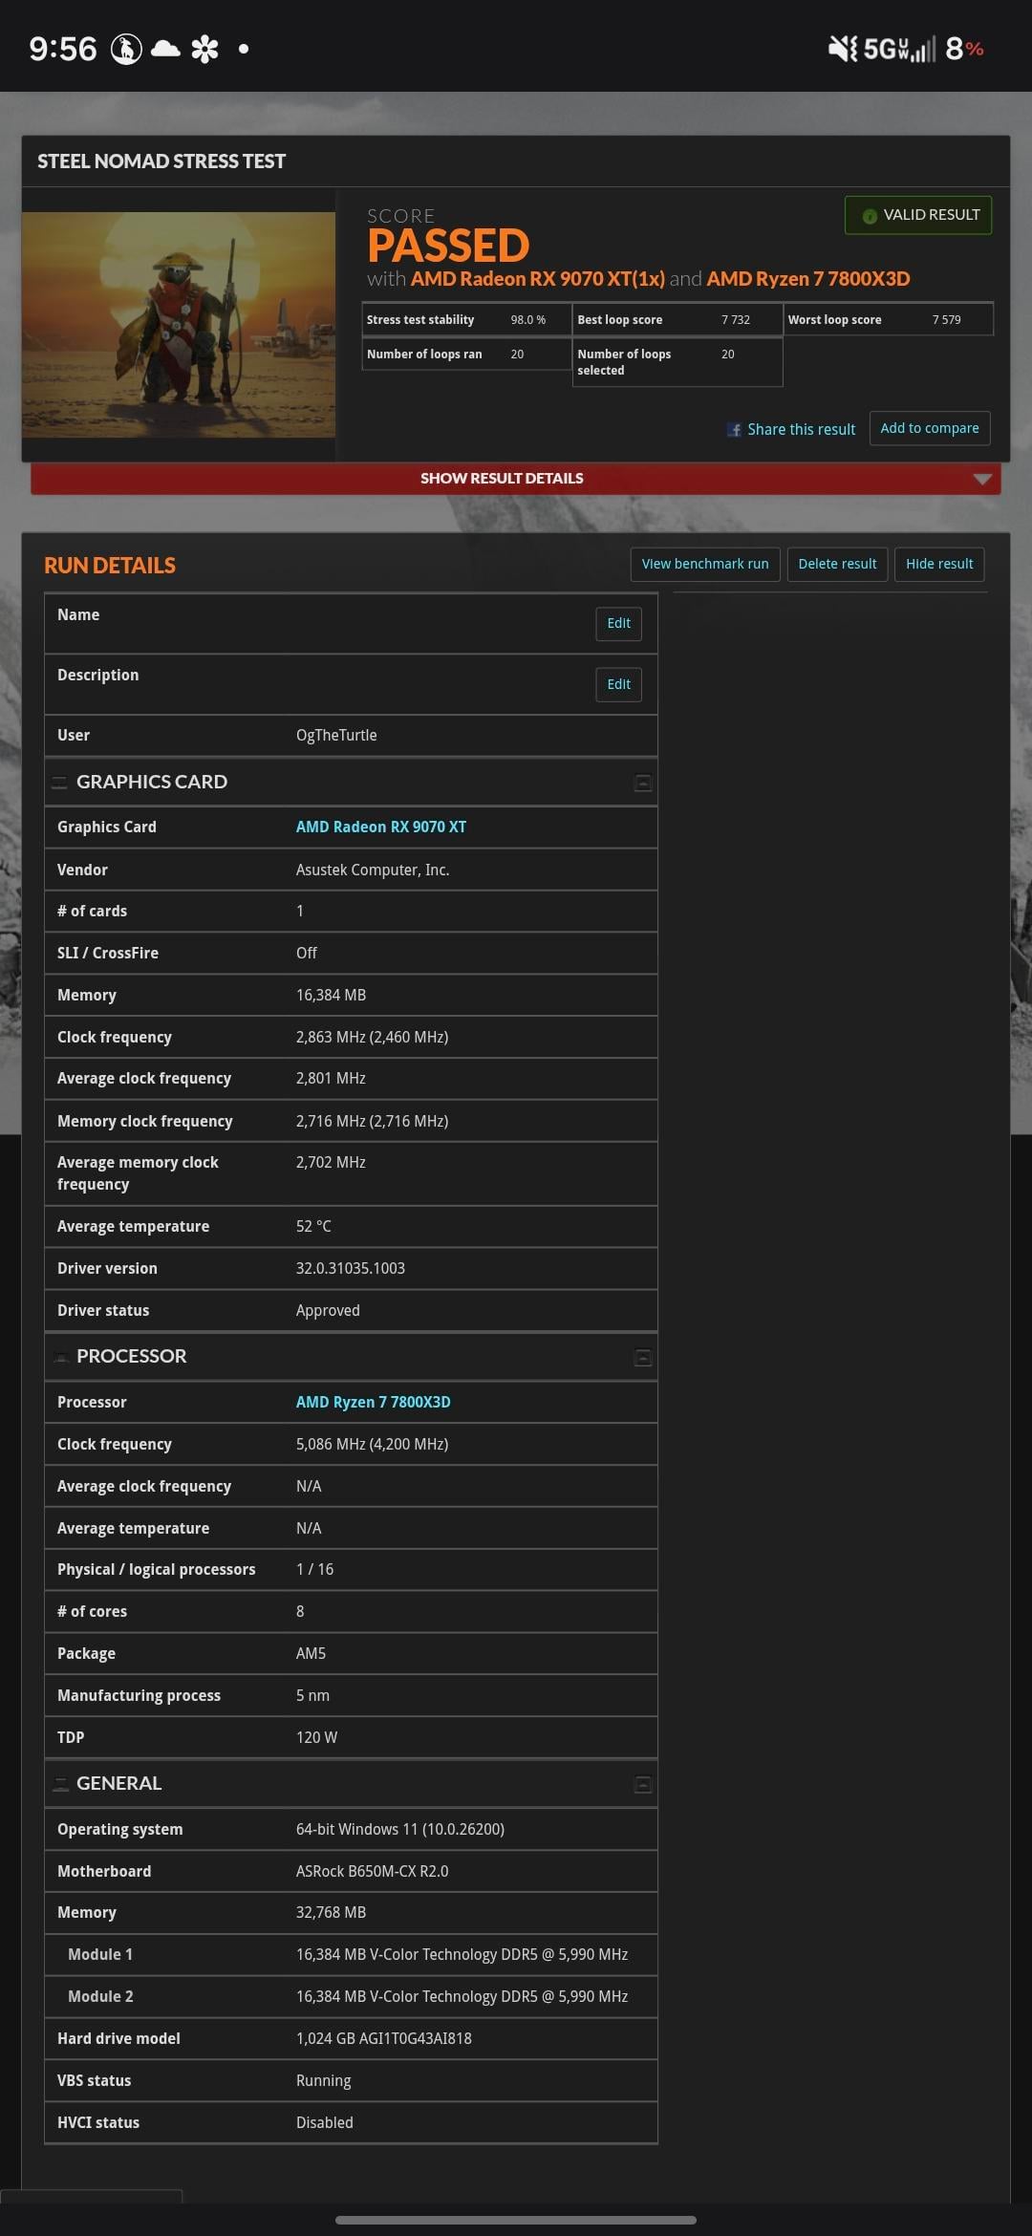Select processor clock frequency 5,086 MHz value
The height and width of the screenshot is (2236, 1032).
(373, 1444)
